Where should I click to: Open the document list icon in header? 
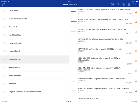click(x=123, y=4)
